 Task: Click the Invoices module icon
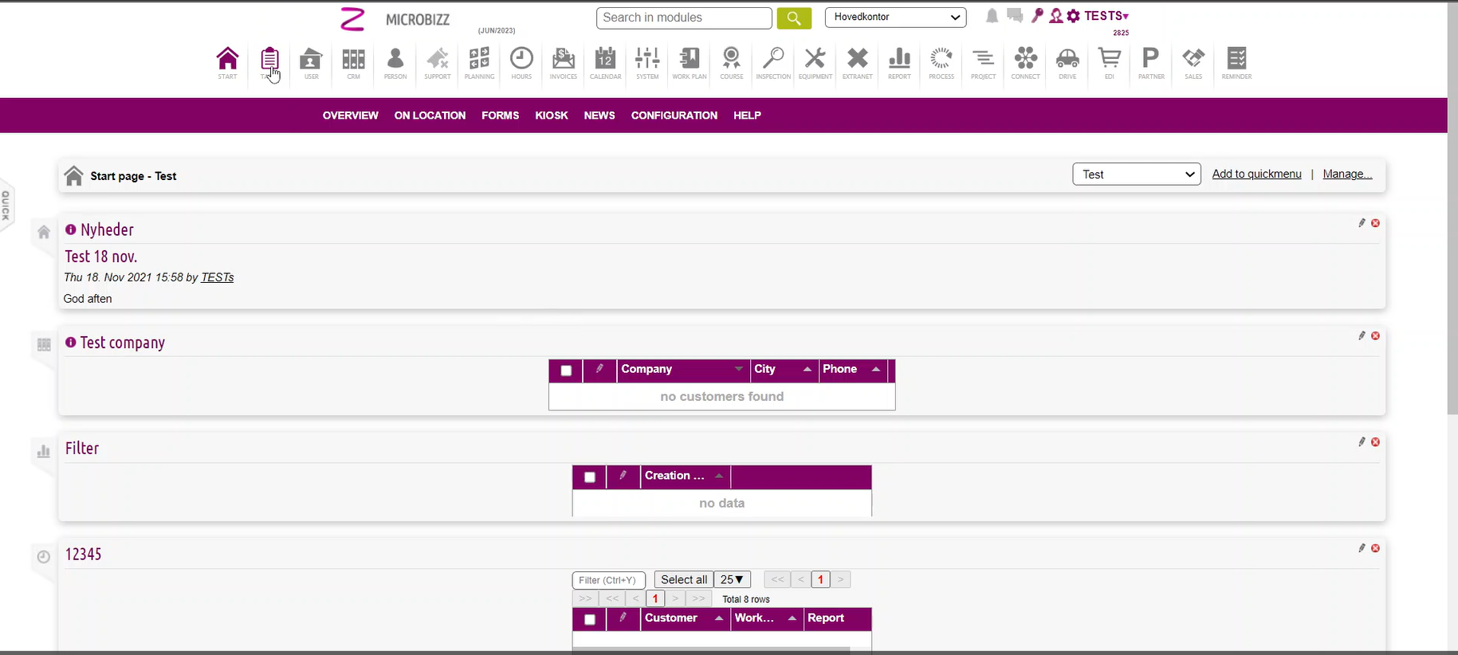click(x=563, y=62)
